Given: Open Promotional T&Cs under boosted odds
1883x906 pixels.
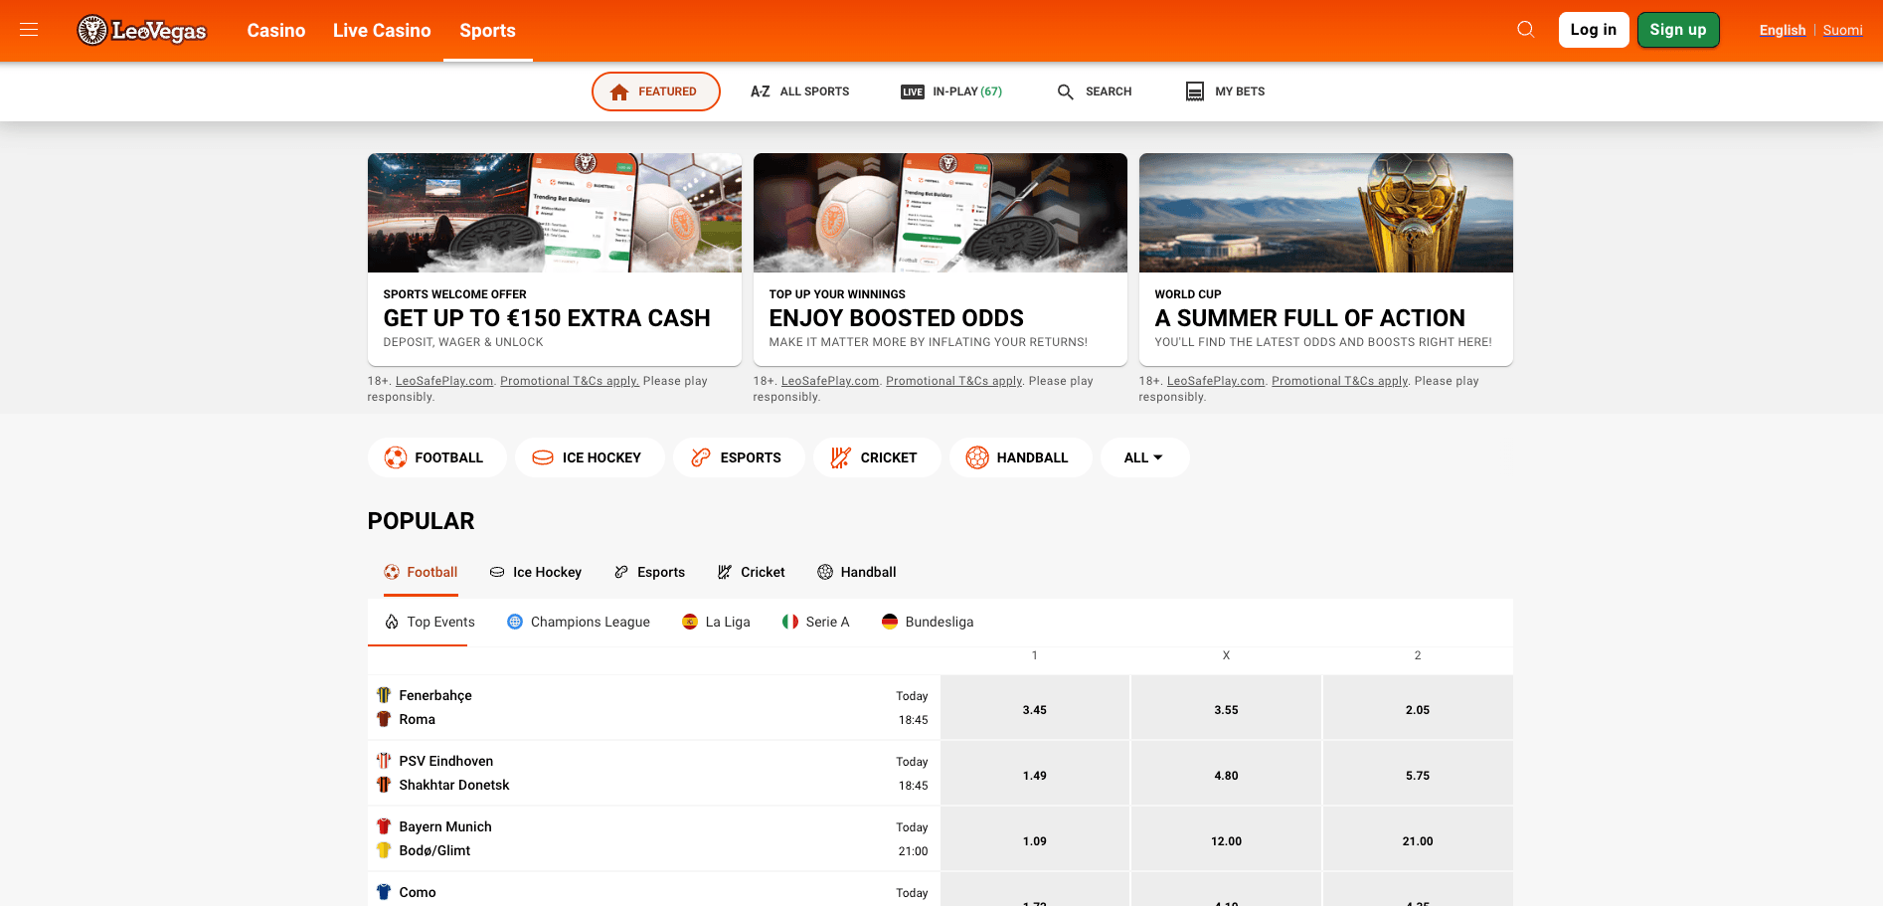Looking at the screenshot, I should pyautogui.click(x=954, y=381).
